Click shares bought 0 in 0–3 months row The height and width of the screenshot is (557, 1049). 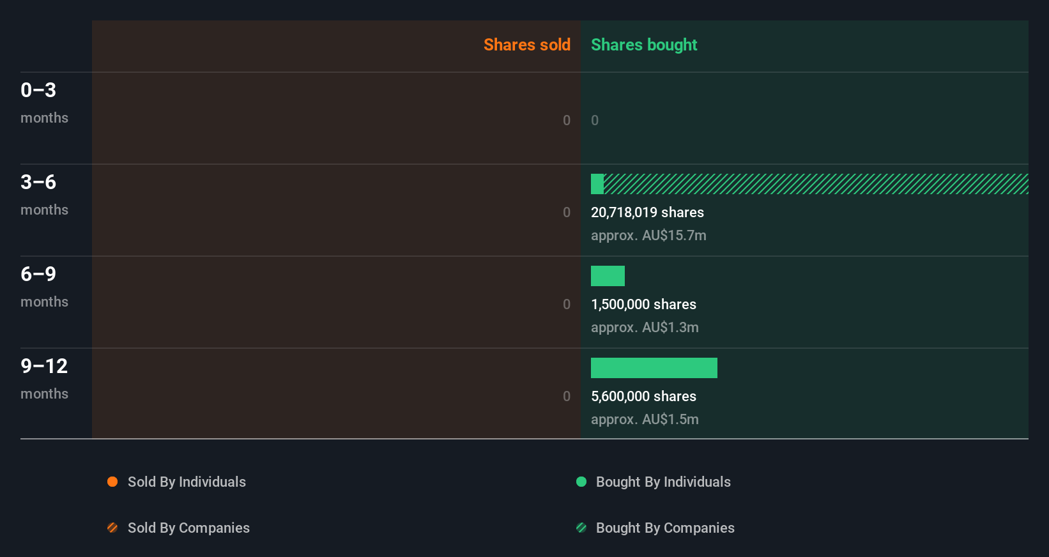click(x=595, y=120)
